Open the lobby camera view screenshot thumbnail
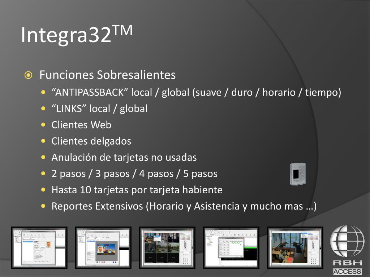This screenshot has width=370, height=277. [295, 247]
